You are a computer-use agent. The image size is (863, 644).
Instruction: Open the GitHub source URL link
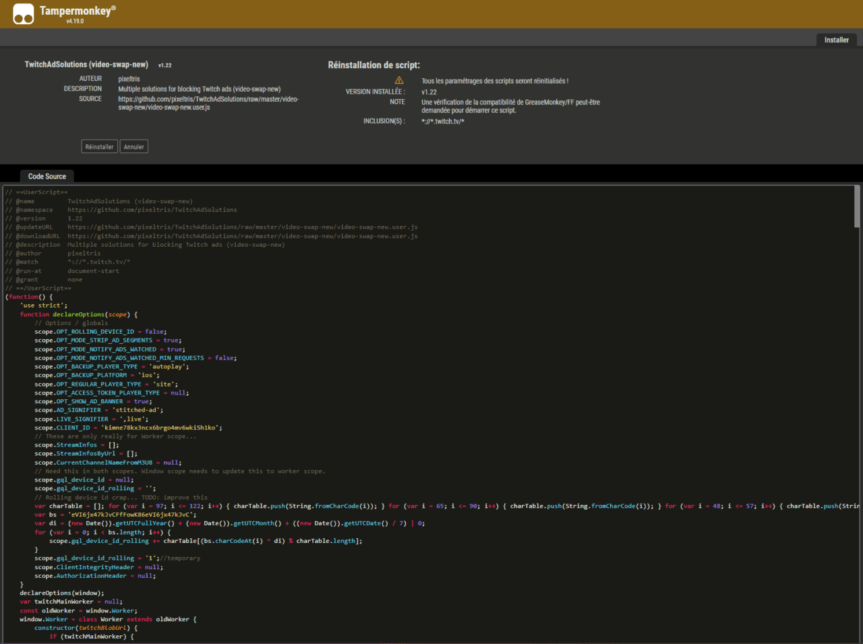pyautogui.click(x=208, y=103)
